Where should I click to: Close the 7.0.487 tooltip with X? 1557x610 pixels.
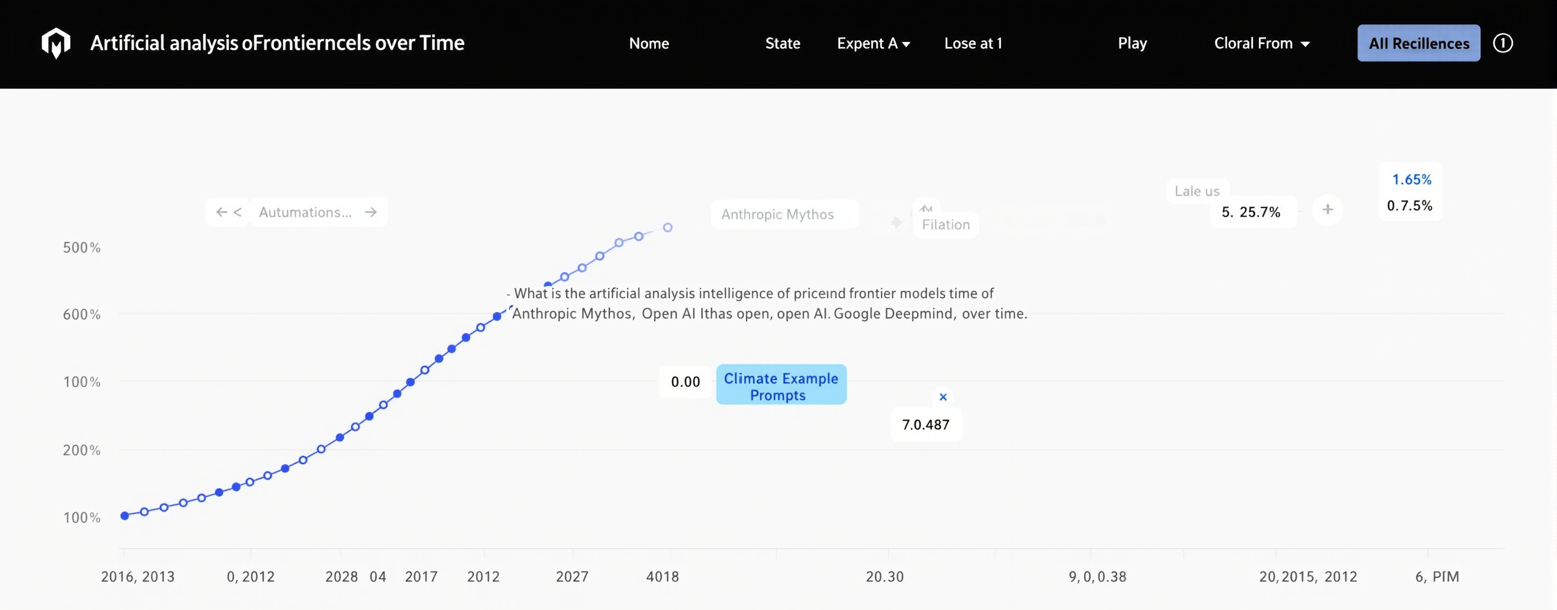(x=943, y=397)
